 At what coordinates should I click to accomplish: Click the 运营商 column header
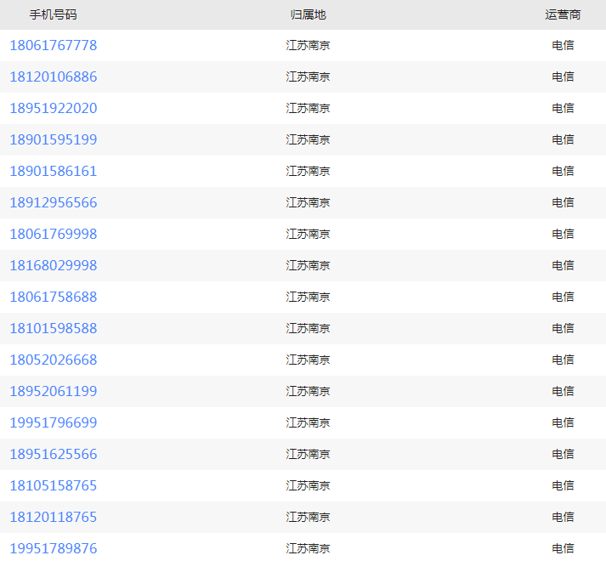[x=563, y=14]
